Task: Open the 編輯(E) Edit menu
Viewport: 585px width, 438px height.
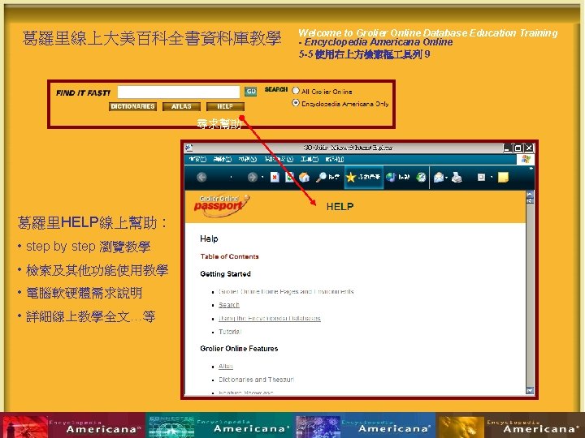Action: (223, 160)
